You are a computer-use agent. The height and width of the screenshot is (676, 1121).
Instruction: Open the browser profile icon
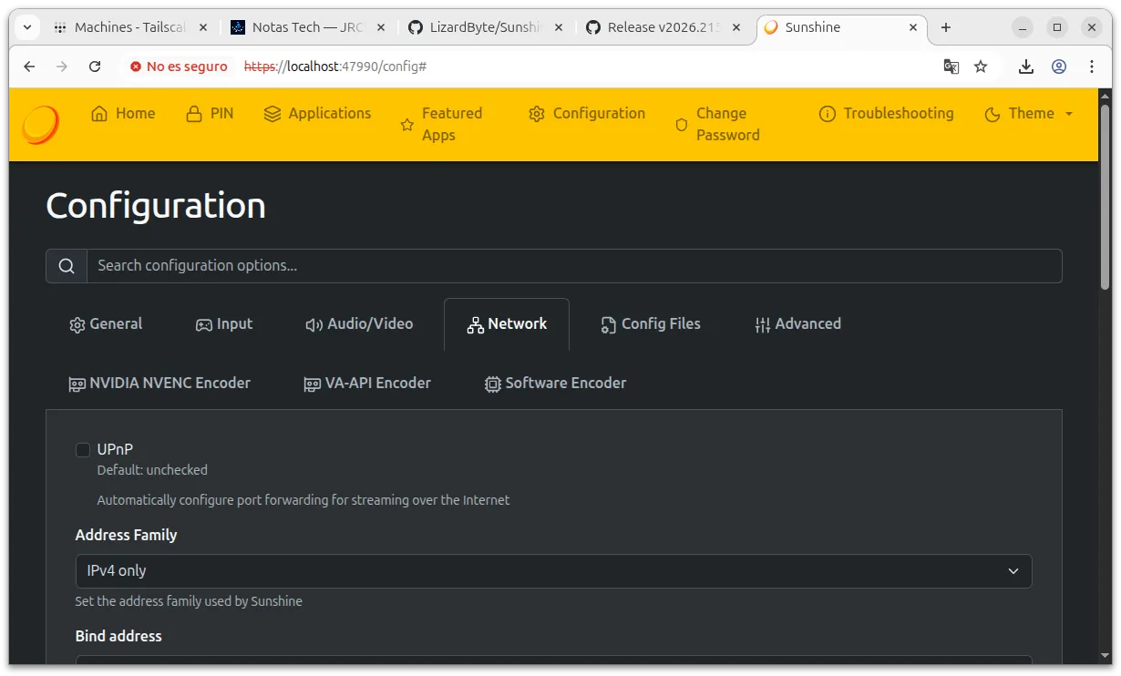click(1059, 67)
